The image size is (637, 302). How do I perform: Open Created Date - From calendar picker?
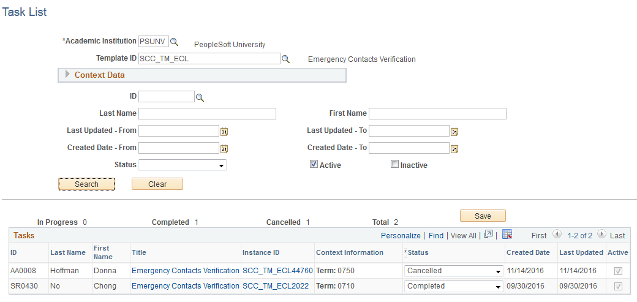(224, 148)
